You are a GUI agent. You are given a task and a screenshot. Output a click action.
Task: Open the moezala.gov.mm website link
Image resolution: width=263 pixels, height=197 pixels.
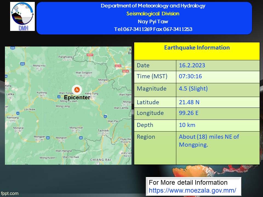coord(192,190)
